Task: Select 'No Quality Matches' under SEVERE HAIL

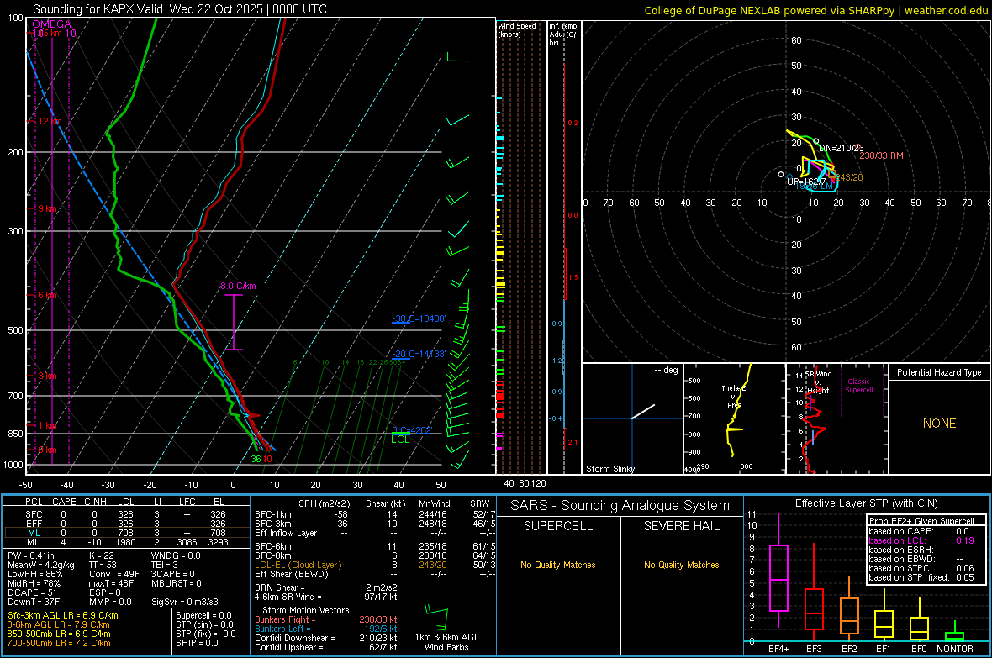Action: point(681,565)
